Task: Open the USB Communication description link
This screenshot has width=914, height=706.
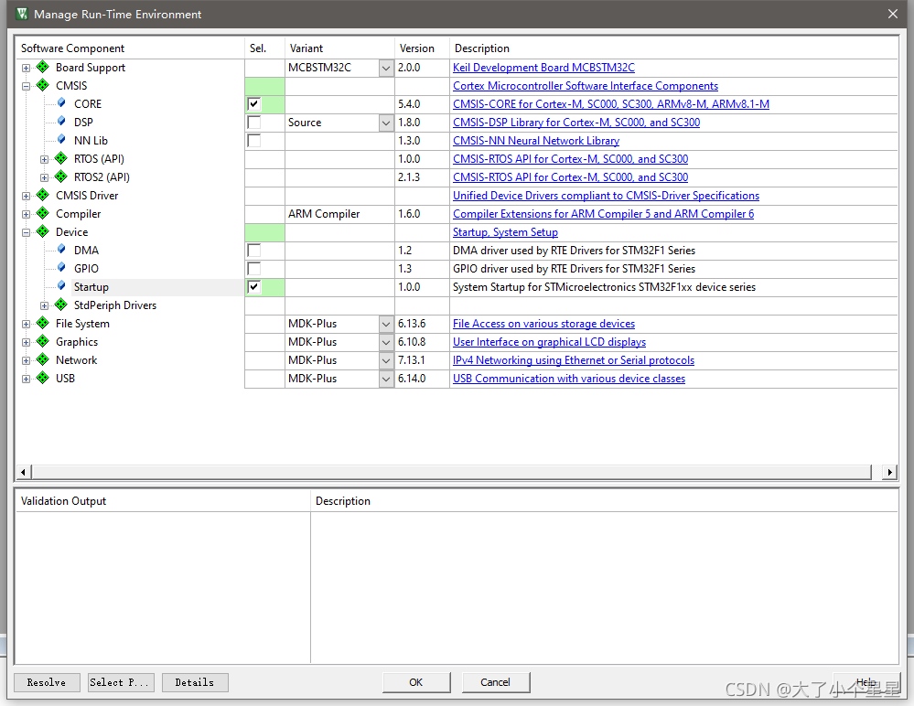Action: coord(569,379)
